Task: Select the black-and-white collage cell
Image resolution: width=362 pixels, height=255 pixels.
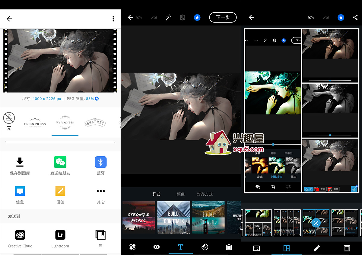Action: 330,111
